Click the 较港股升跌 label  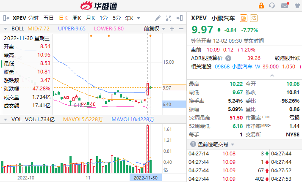(288, 58)
